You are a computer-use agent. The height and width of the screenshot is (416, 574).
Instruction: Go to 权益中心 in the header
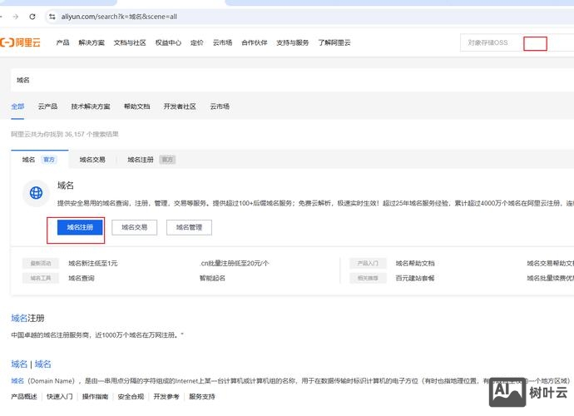[x=168, y=42]
